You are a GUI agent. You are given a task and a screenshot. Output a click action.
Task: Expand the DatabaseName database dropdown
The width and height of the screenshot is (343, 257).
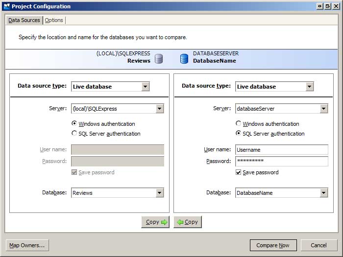point(323,193)
